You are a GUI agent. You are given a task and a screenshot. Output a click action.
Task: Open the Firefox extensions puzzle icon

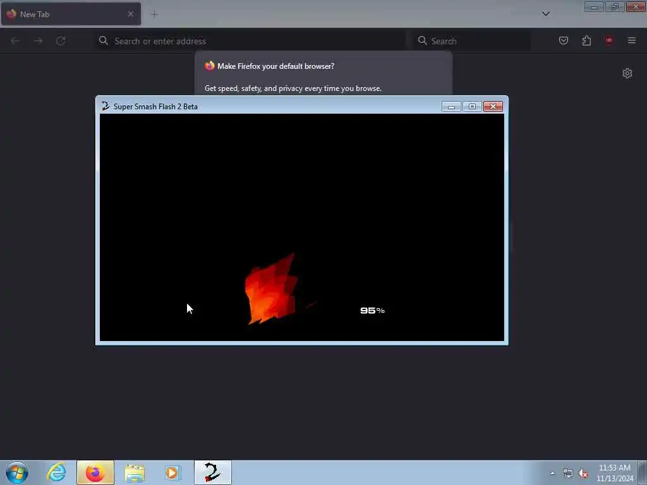[x=586, y=40]
